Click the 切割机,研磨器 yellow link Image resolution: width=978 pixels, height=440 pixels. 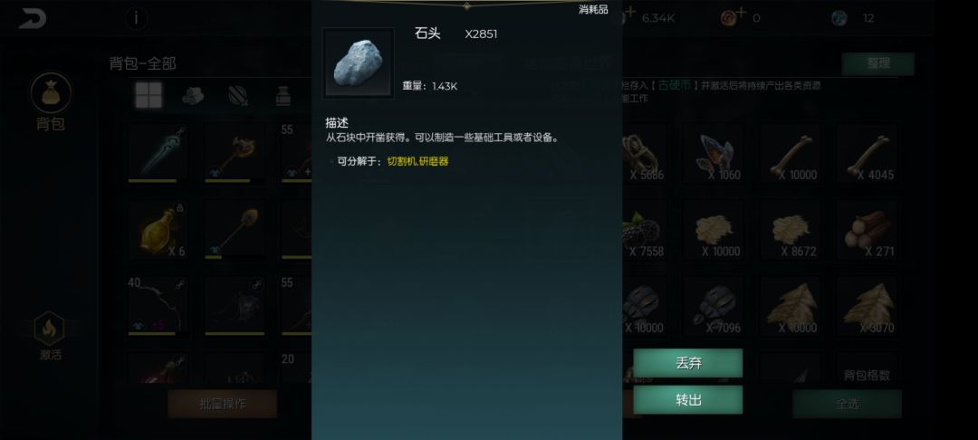tap(417, 161)
